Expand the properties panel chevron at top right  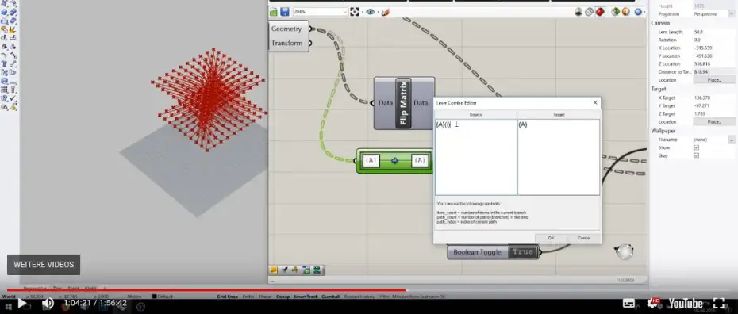click(x=732, y=13)
